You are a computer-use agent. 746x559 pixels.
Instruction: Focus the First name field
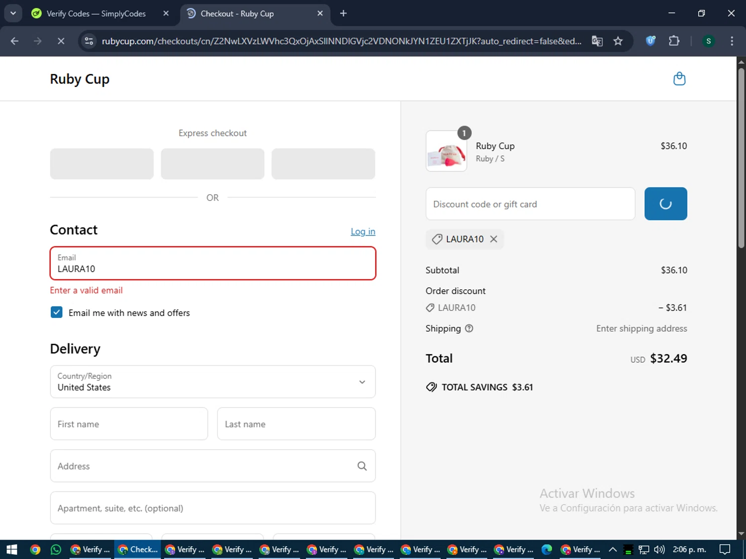(129, 424)
